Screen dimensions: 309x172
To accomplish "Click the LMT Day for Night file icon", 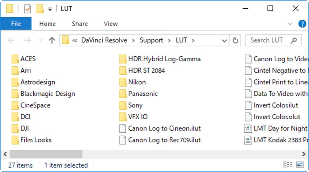I will click(248, 129).
